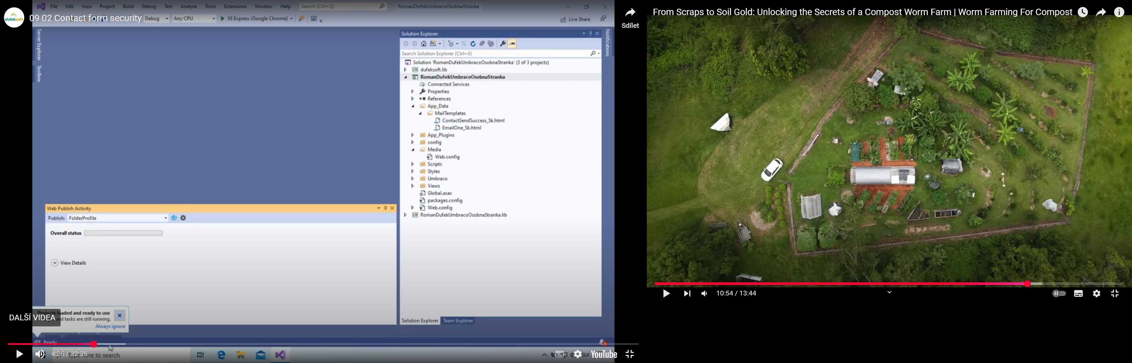Play the worm farm video
Viewport: 1132px width, 363px height.
[x=666, y=294]
